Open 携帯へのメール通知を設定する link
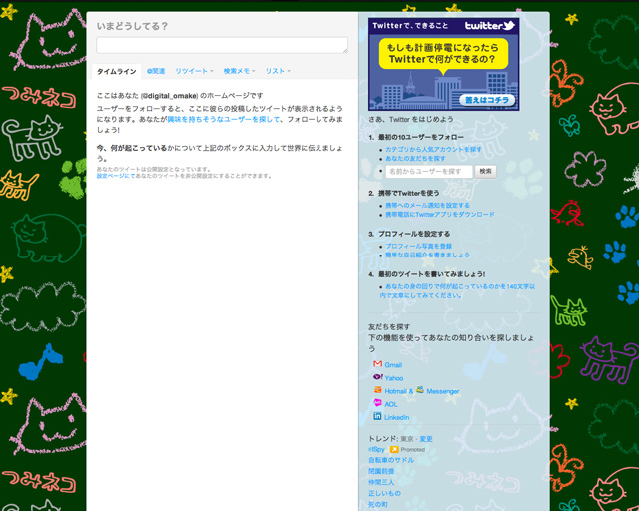The width and height of the screenshot is (639, 511). point(428,205)
